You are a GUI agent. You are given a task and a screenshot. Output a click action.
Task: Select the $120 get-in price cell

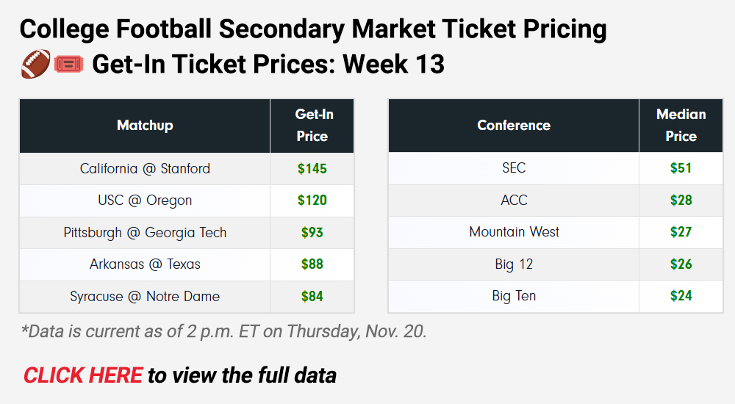(312, 201)
